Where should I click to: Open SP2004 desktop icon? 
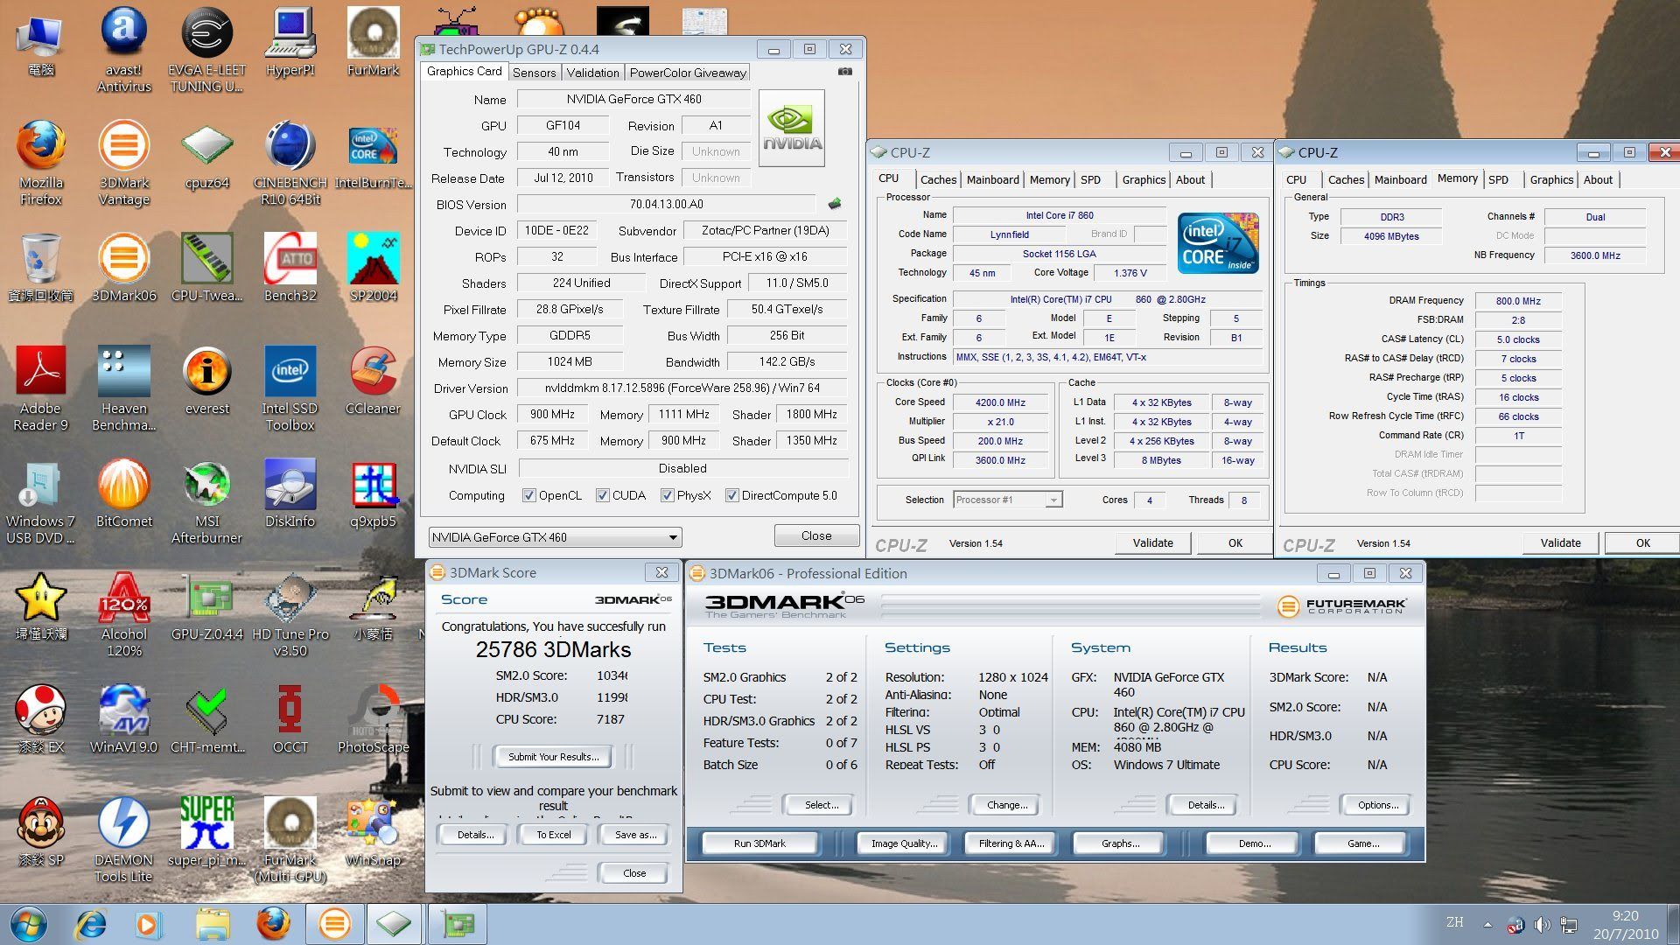click(x=373, y=268)
